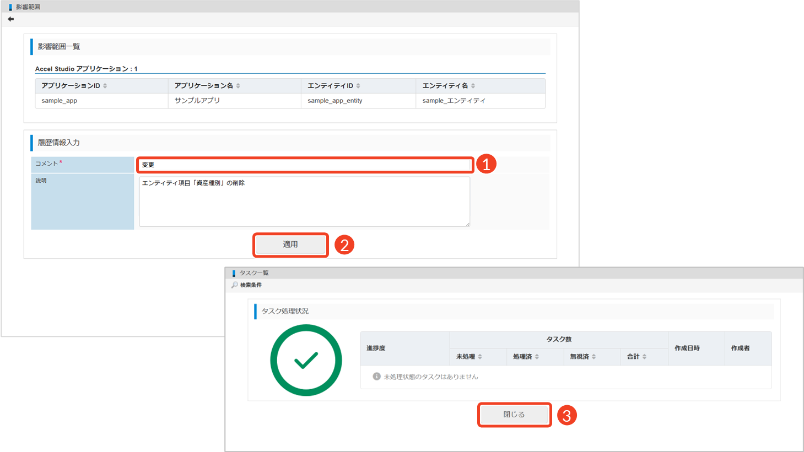Click inside the 説明 description textarea
Viewport: 804px width, 452px height.
click(x=305, y=202)
